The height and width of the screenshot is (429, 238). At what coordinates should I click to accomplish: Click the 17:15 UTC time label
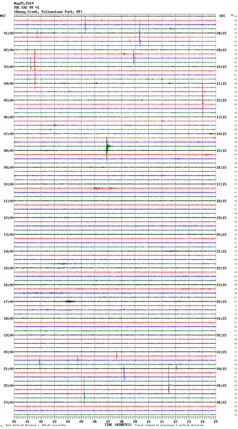[221, 184]
